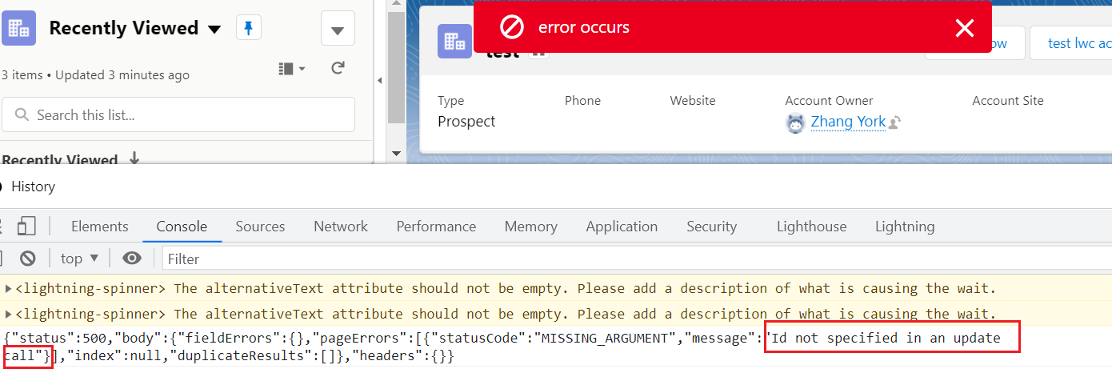Switch to the Network tab

pos(341,227)
